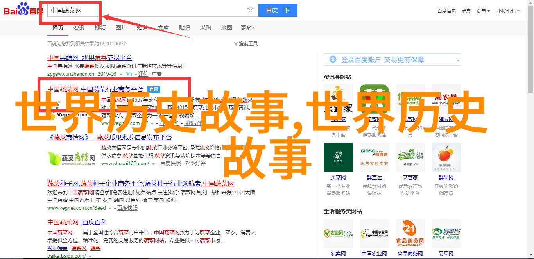Open the 鲜果网 text link
This screenshot has height=259, width=534.
(446, 178)
